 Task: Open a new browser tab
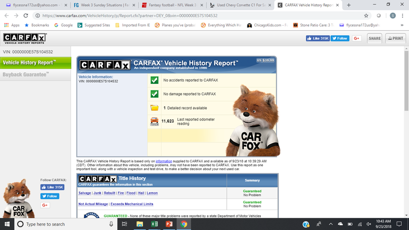(x=349, y=5)
